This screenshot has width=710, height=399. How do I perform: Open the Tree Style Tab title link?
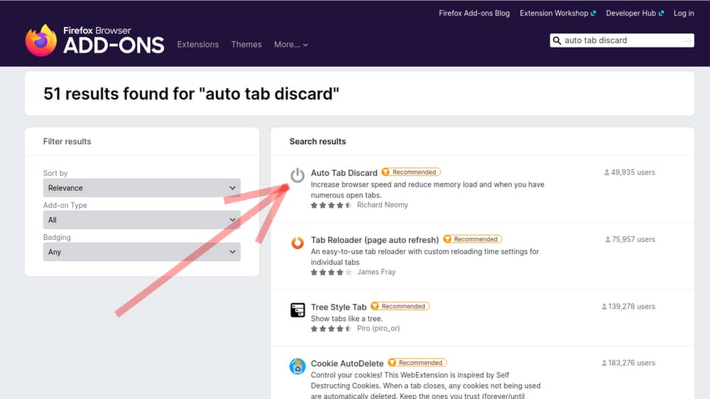(x=339, y=307)
